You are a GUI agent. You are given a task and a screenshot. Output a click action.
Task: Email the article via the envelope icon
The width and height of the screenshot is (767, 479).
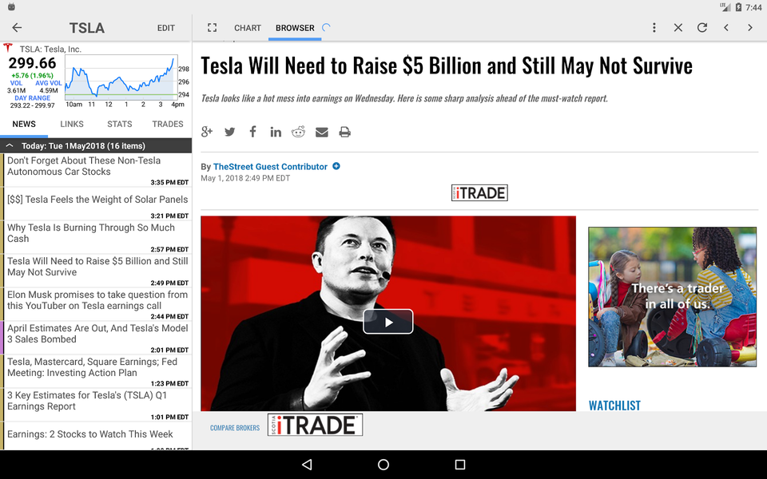point(322,132)
